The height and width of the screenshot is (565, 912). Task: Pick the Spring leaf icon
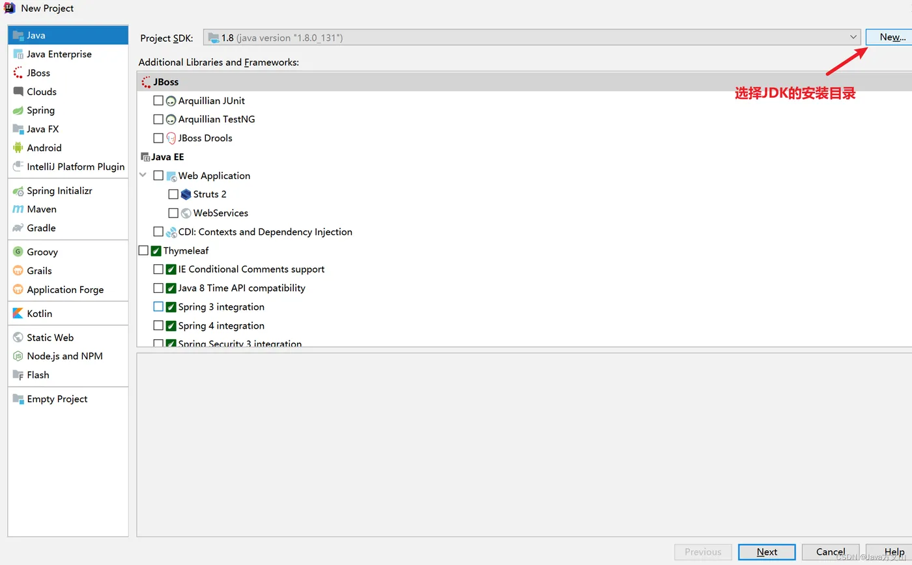18,111
